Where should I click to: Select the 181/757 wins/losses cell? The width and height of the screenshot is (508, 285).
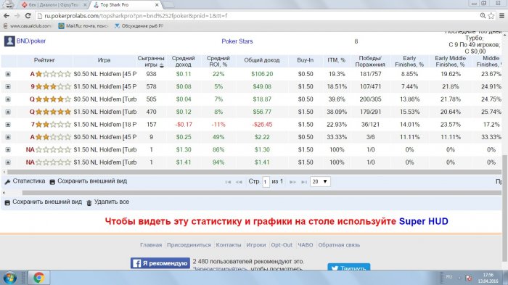370,74
